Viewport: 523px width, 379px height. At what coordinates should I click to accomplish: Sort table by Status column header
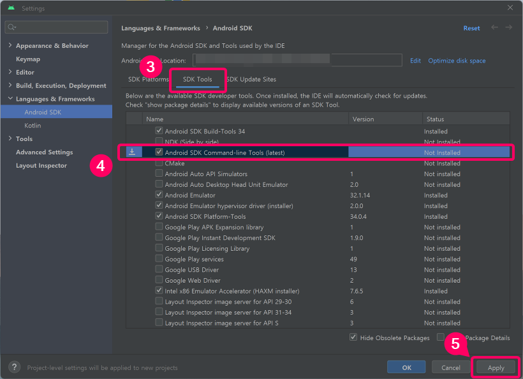[466, 119]
